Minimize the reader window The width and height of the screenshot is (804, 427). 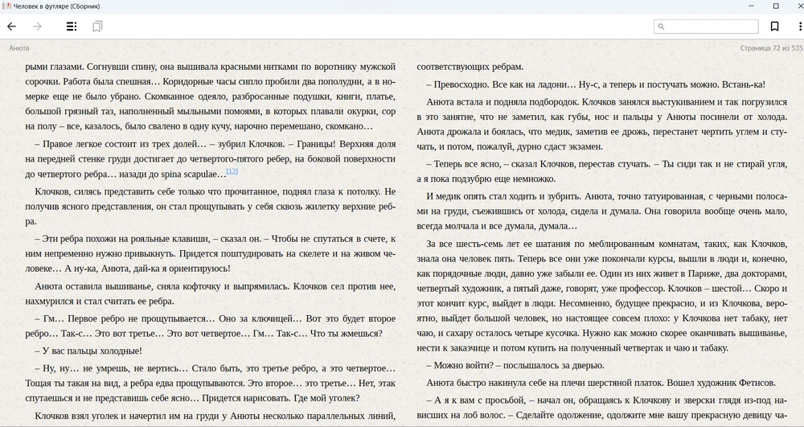pos(751,6)
